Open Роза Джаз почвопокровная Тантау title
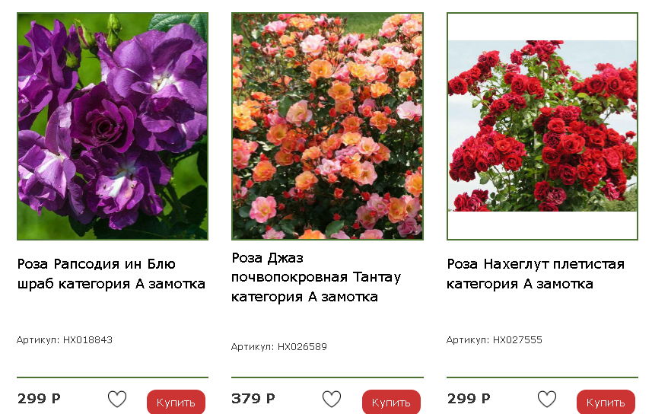Viewport: 652px width, 414px height. (x=316, y=277)
